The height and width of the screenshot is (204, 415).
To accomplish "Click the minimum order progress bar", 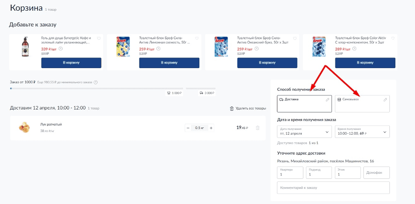I will [x=97, y=89].
